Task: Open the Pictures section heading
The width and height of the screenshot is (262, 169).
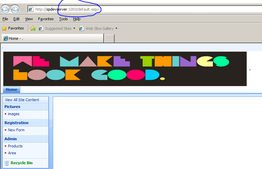Action: click(12, 107)
